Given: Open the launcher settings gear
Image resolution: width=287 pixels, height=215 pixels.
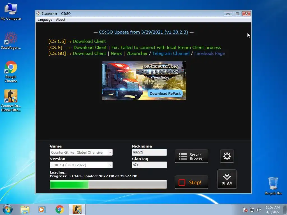Looking at the screenshot, I should click(227, 156).
